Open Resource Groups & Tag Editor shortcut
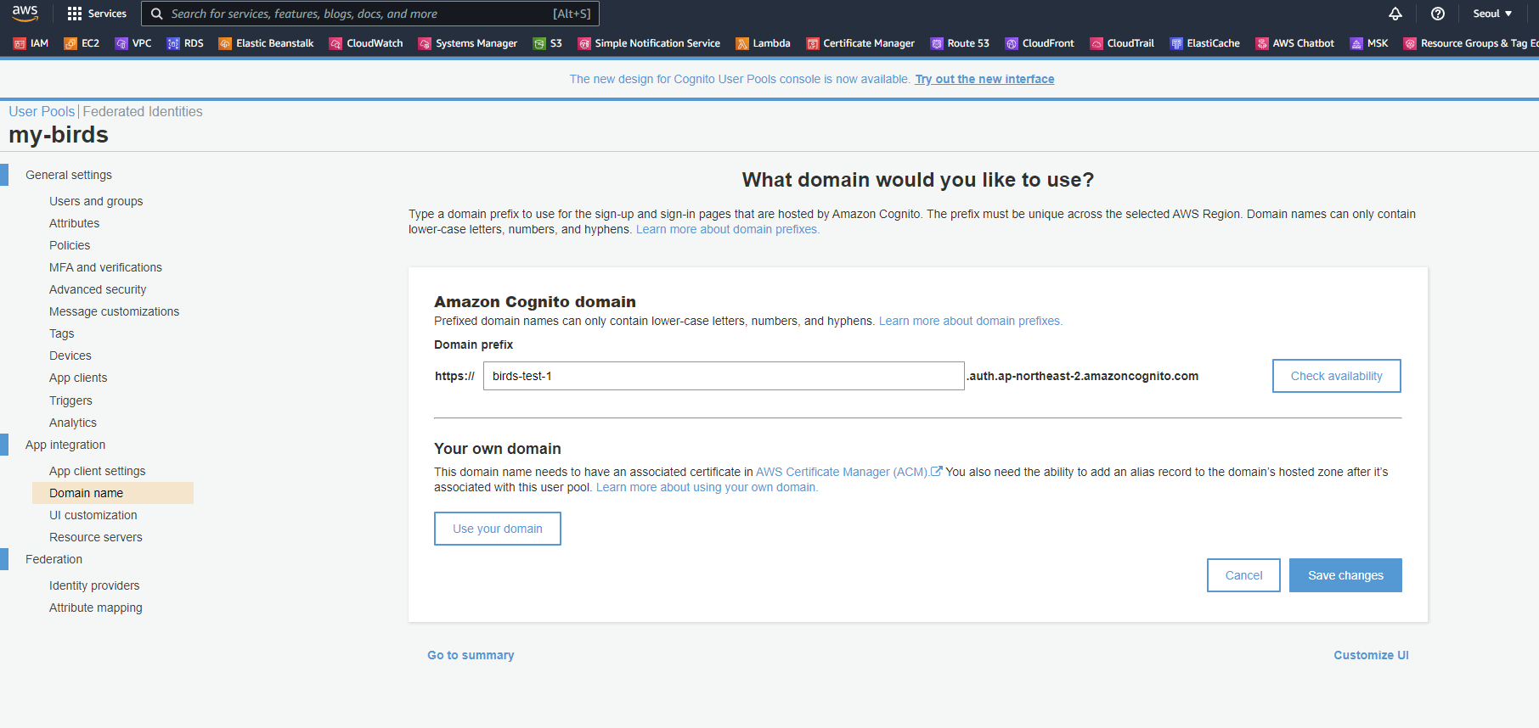1539x728 pixels. coord(1471,43)
